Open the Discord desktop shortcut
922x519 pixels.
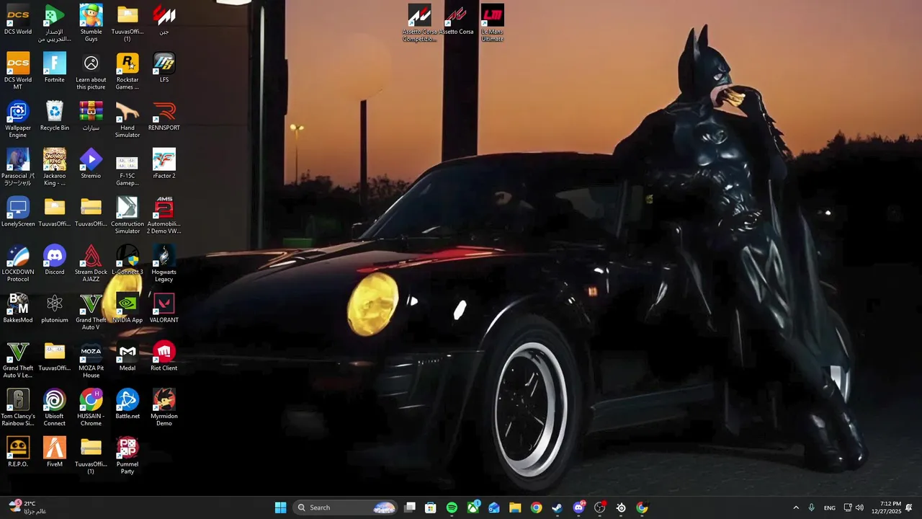coord(55,259)
